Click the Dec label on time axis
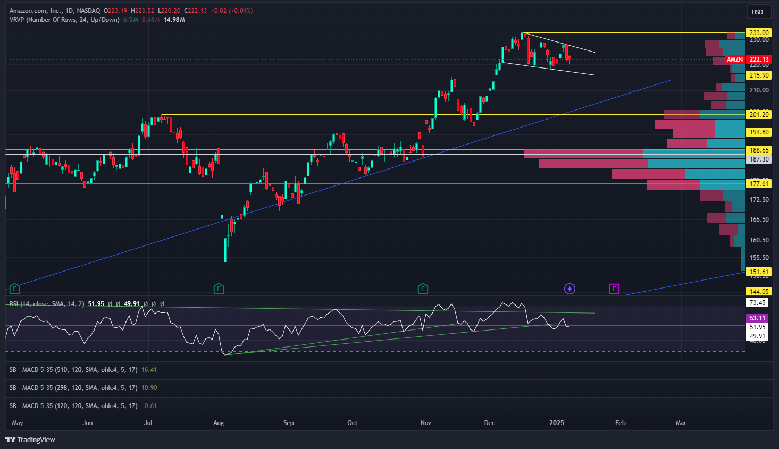 click(489, 423)
